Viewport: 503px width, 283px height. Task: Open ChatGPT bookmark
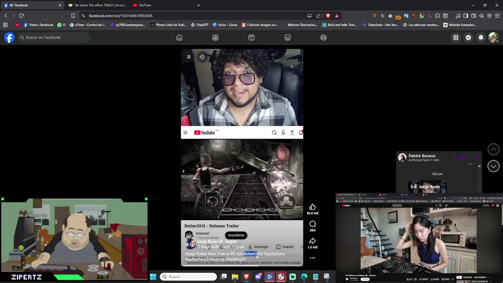coord(200,25)
